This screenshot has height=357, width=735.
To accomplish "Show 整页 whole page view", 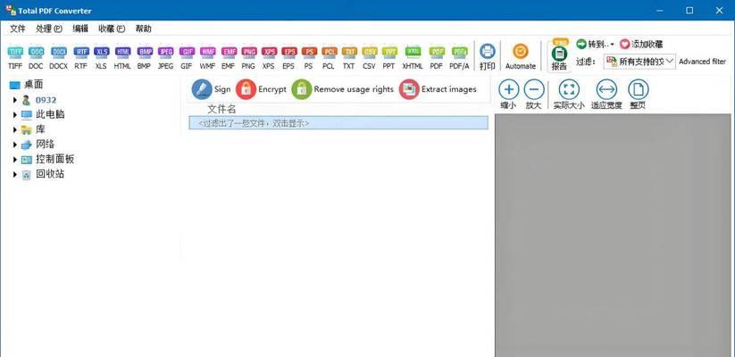I will pos(638,95).
